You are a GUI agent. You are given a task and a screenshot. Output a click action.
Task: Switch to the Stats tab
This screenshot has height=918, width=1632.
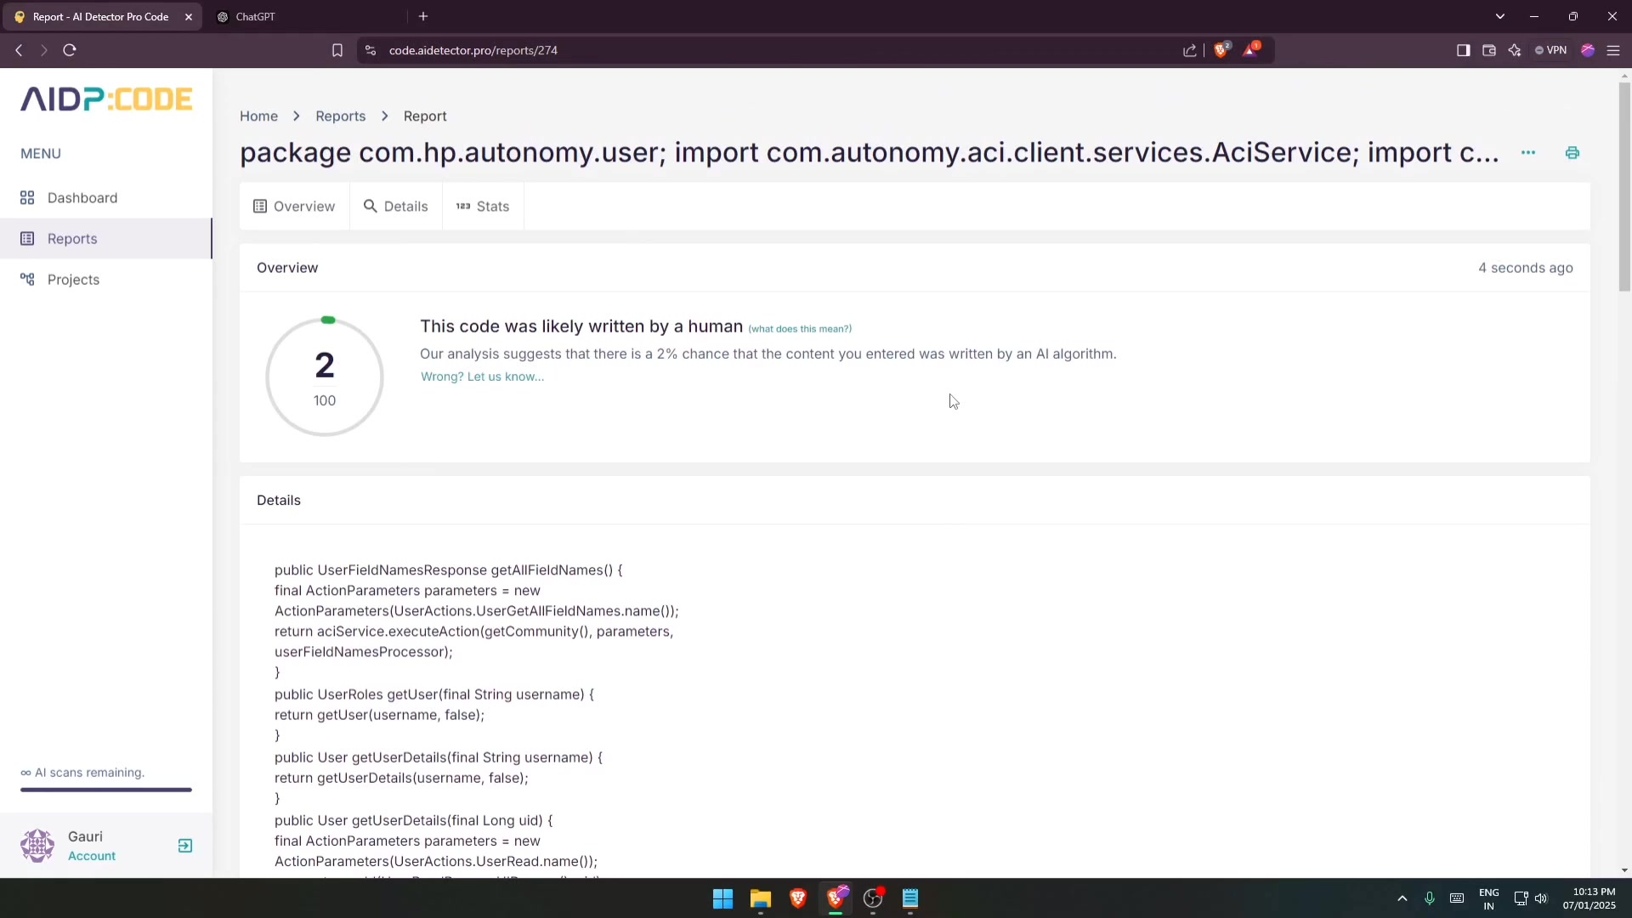[x=483, y=207]
